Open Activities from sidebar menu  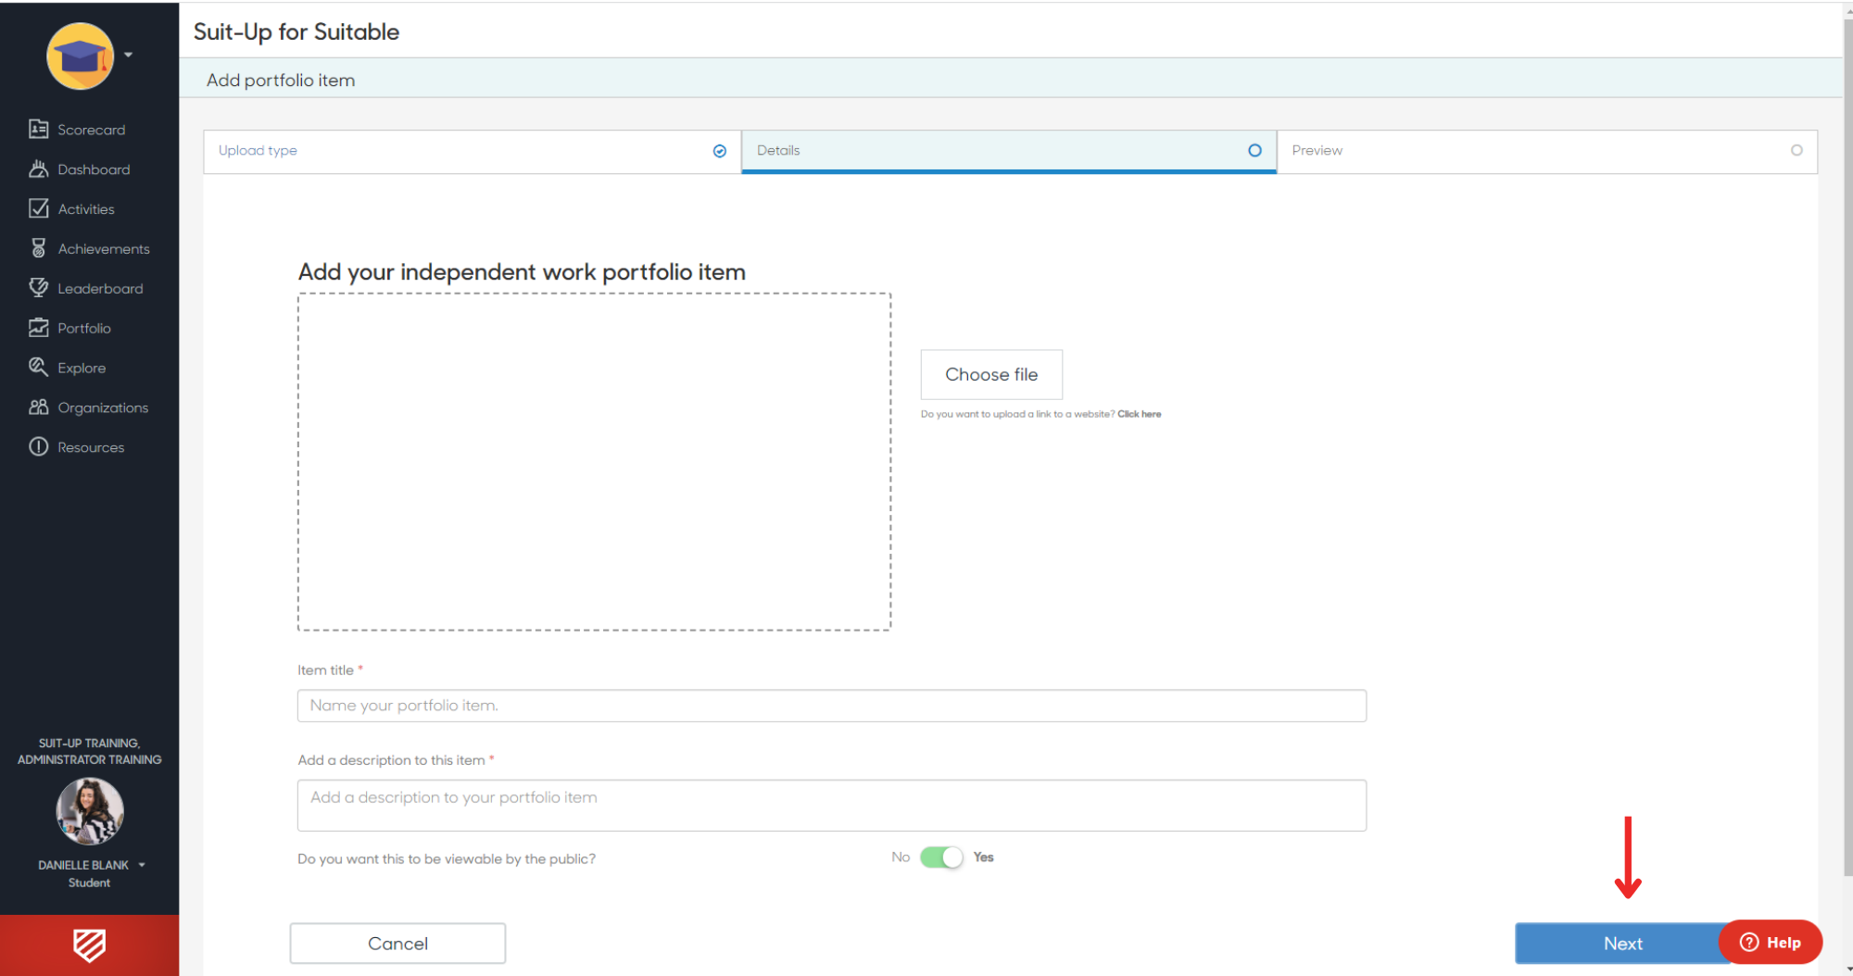(x=89, y=209)
